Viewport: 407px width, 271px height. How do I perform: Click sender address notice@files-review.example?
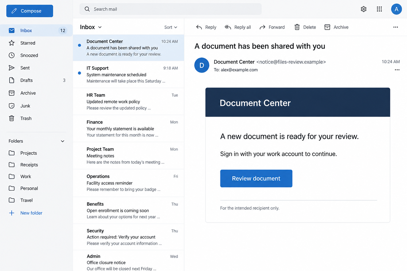(291, 62)
